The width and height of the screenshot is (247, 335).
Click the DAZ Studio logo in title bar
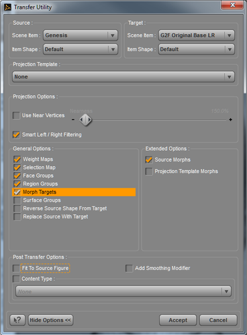8,7
